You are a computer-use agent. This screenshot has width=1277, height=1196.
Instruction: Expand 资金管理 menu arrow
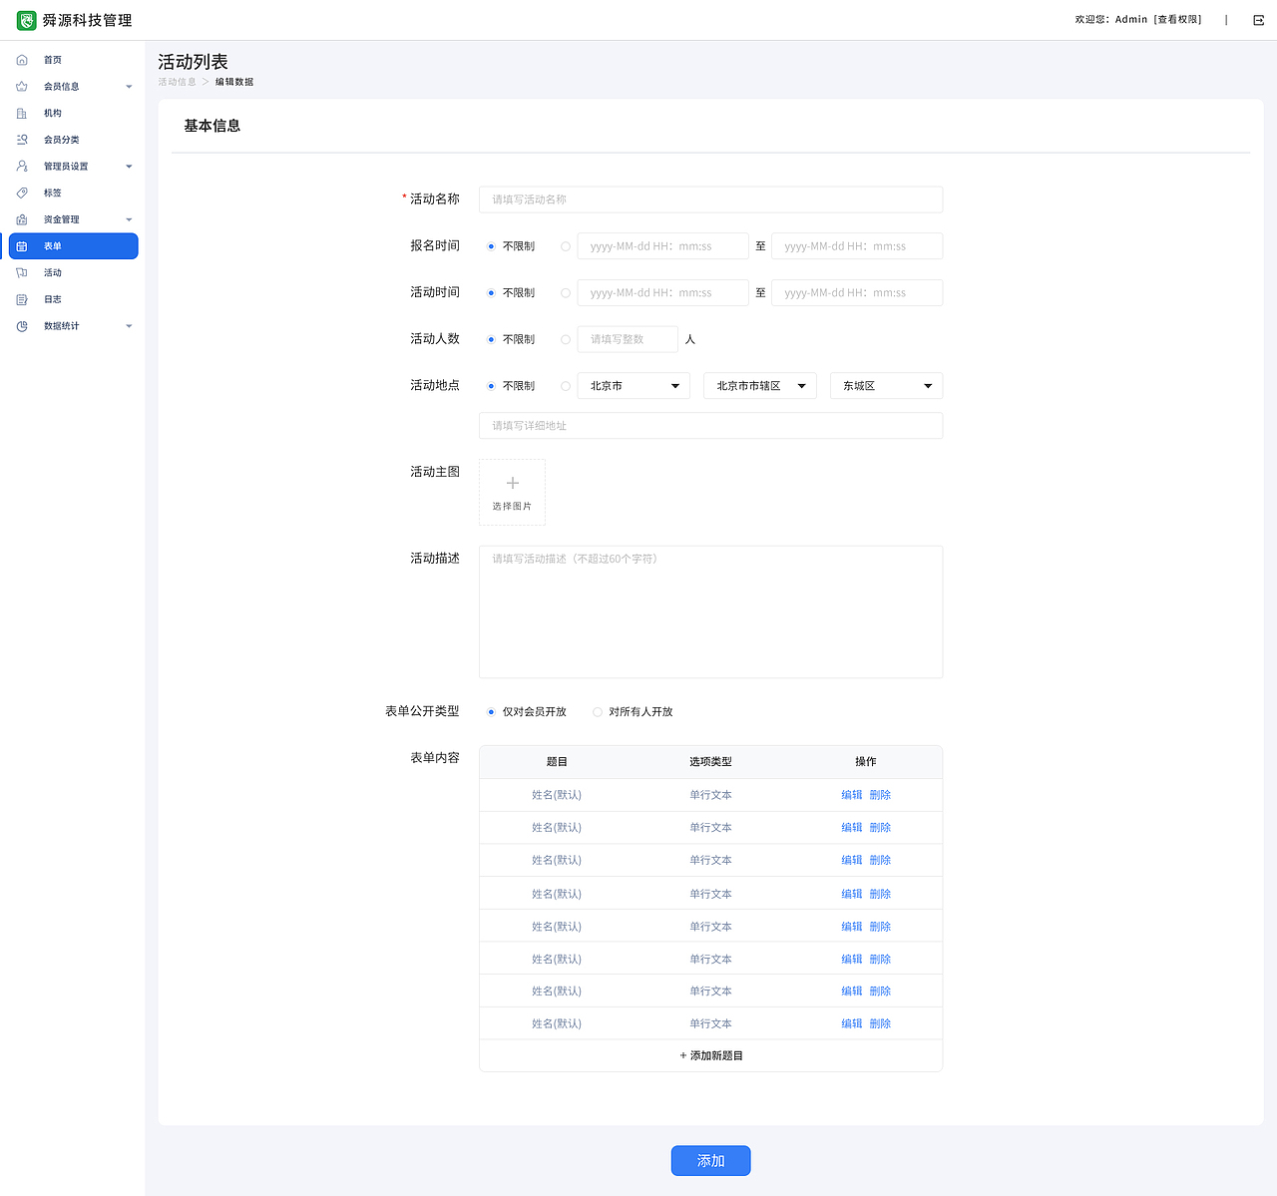[129, 219]
